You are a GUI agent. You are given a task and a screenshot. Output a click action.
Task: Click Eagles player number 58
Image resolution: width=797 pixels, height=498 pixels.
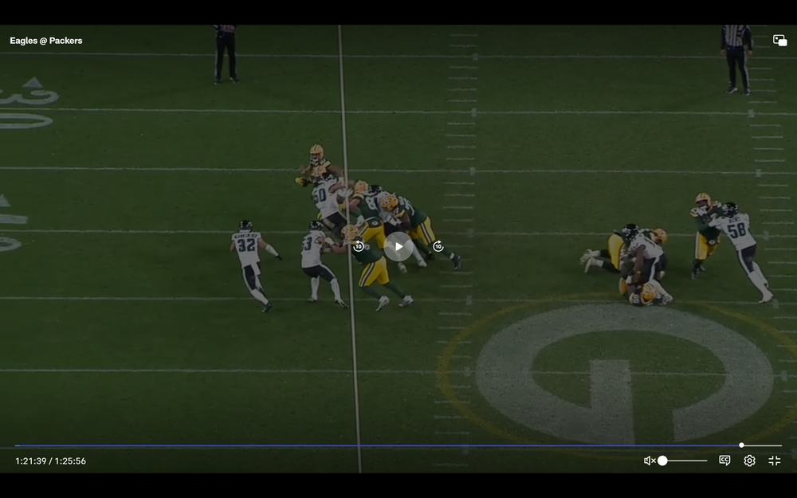[x=740, y=239]
